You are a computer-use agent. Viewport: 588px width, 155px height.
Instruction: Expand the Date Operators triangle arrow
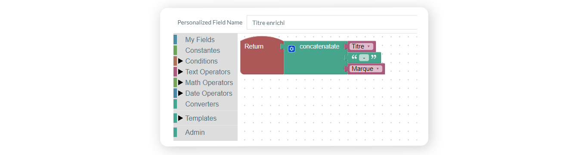point(180,93)
